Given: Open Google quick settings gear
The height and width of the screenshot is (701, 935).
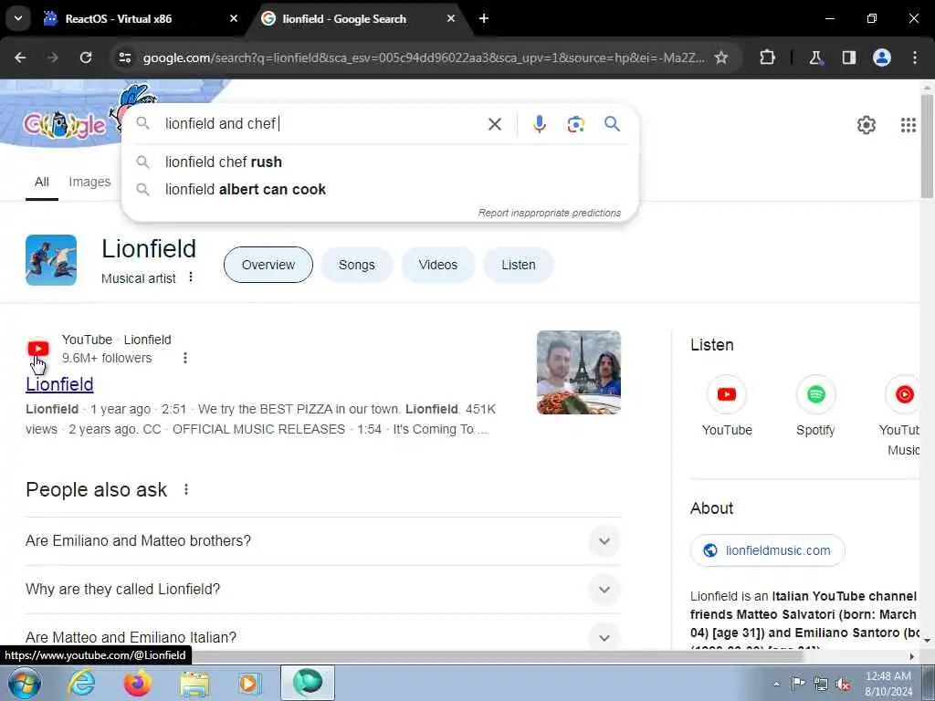Looking at the screenshot, I should coord(867,125).
